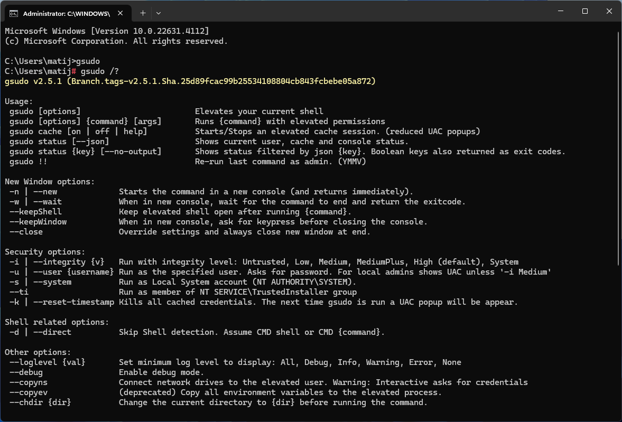Click the '--chdir {dir}' option
622x422 pixels.
(x=41, y=402)
